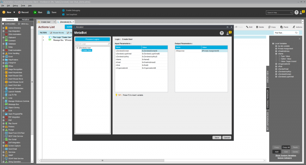The width and height of the screenshot is (306, 165).
Task: Open the help question mark in MetaBot dialog
Action: point(222,33)
